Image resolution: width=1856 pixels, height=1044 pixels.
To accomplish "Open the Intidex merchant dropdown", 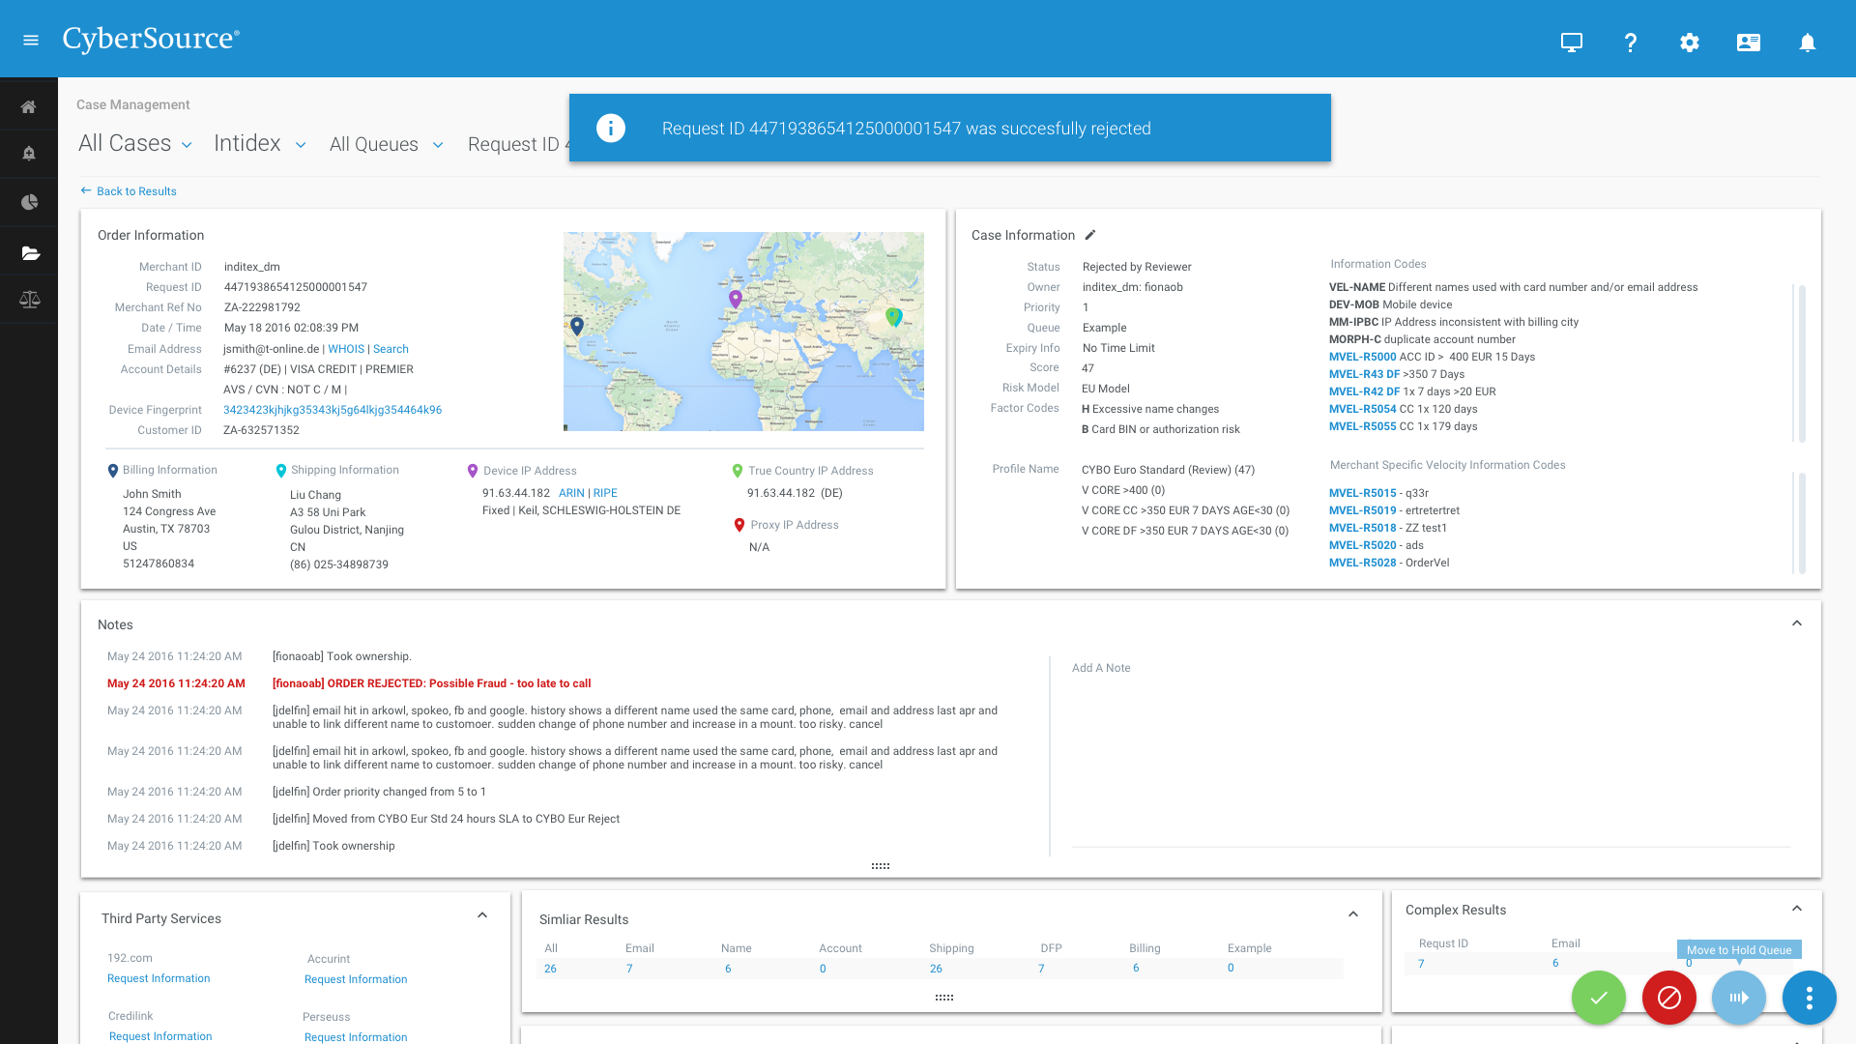I will 260,143.
